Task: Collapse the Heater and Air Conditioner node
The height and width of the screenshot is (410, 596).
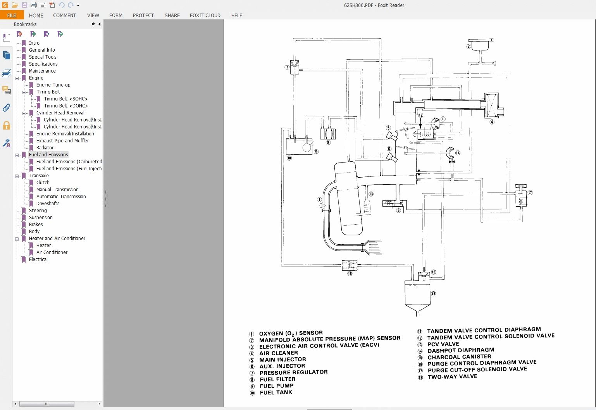Action: [17, 239]
